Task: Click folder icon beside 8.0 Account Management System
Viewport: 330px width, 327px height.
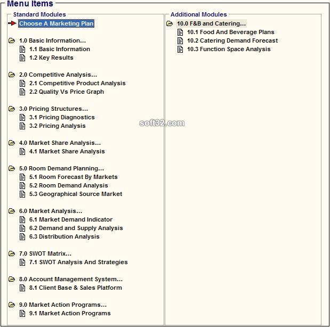Action: pos(12,279)
